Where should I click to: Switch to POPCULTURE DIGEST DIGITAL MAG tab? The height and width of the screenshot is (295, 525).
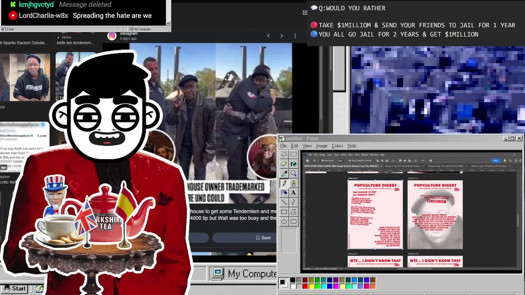(x=342, y=166)
